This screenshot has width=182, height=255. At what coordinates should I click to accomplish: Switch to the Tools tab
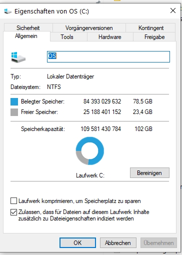click(67, 37)
